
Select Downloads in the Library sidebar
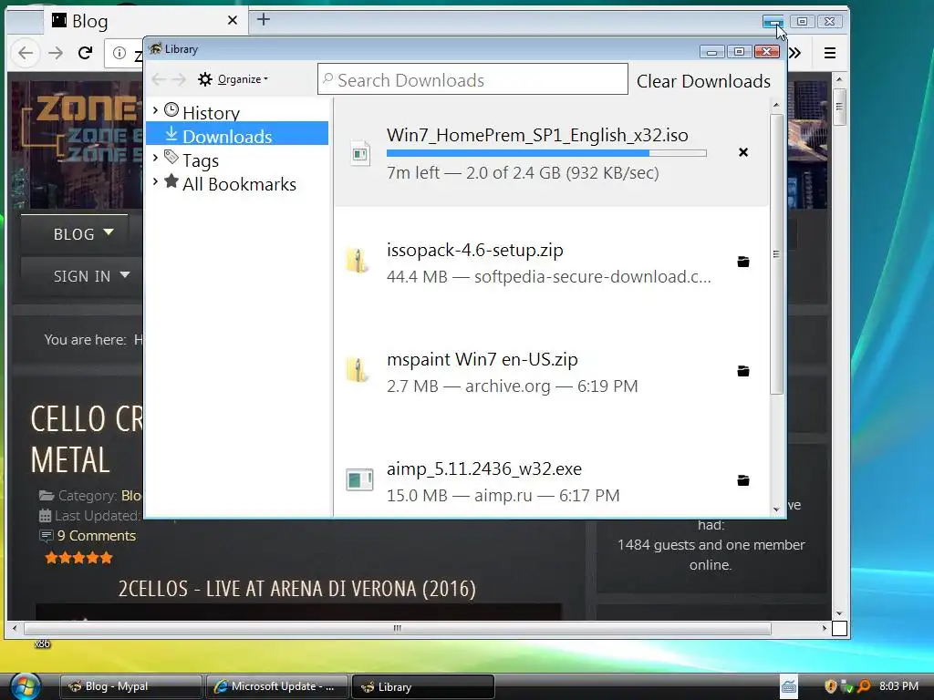pos(237,134)
